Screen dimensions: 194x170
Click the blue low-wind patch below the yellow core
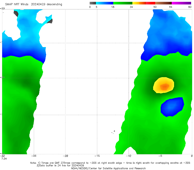[x=172, y=107]
